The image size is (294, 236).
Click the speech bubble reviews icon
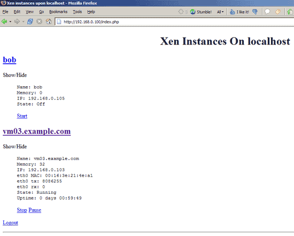267,12
